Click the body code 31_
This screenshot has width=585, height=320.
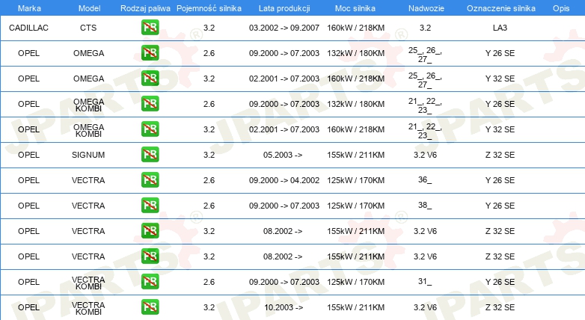point(425,281)
